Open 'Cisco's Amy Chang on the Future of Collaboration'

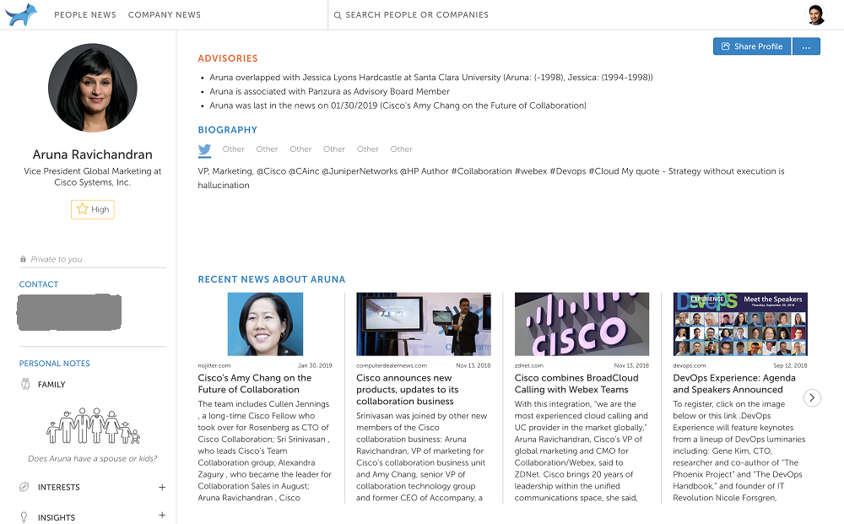255,384
